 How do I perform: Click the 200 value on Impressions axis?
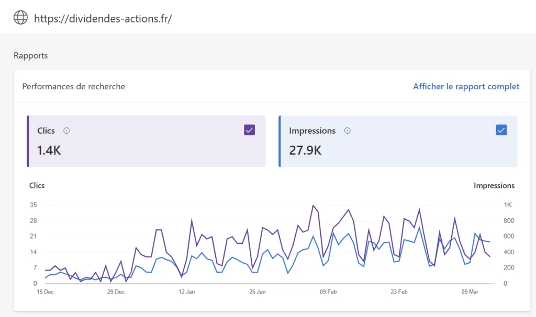tap(509, 268)
